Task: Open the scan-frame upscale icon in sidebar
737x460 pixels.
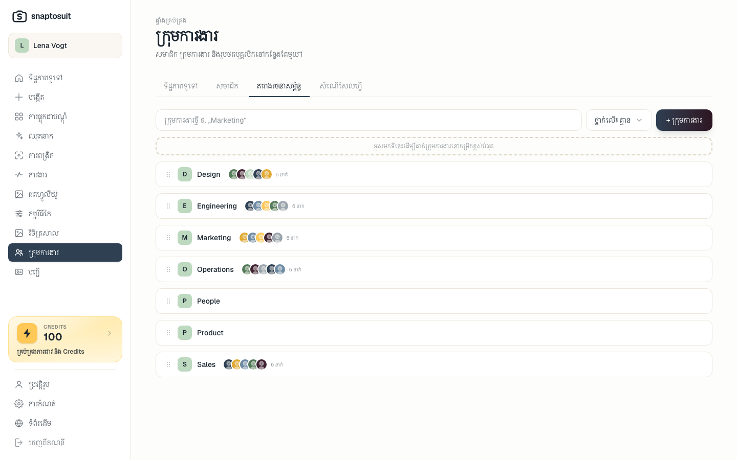Action: 19,155
